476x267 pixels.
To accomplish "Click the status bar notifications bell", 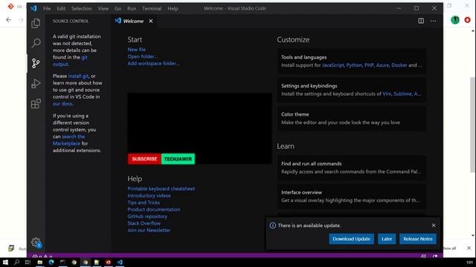I will (435, 257).
